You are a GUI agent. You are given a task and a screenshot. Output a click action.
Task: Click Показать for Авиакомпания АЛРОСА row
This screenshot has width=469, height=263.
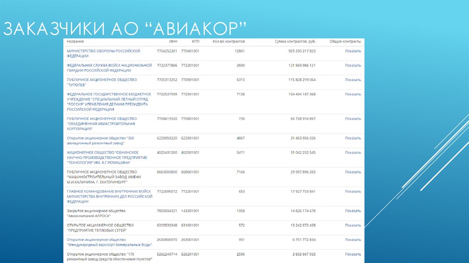(353, 211)
